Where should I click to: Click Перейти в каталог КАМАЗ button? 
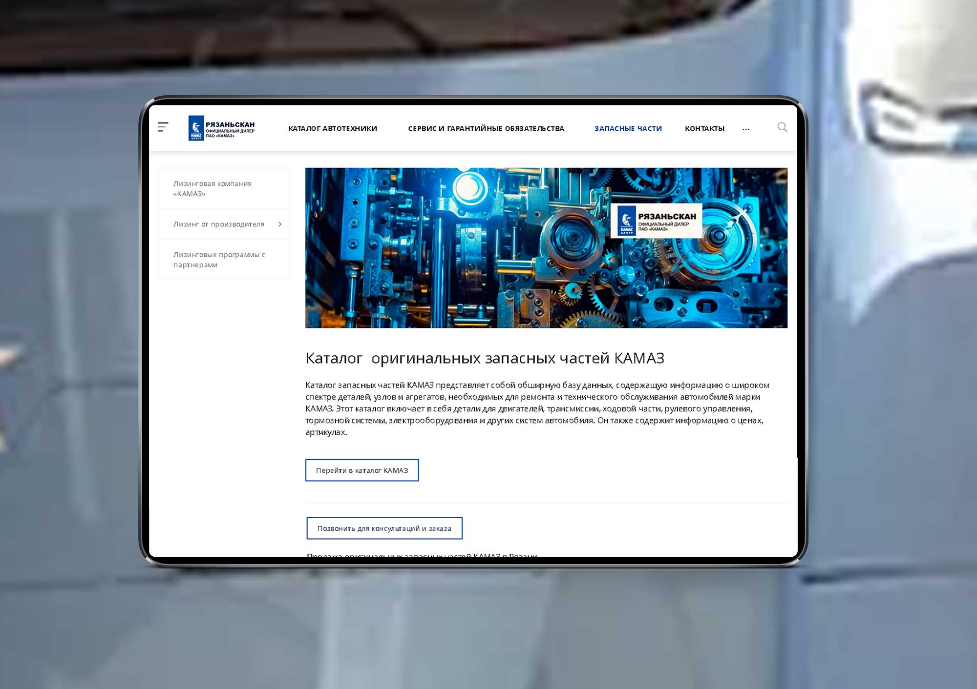point(362,470)
